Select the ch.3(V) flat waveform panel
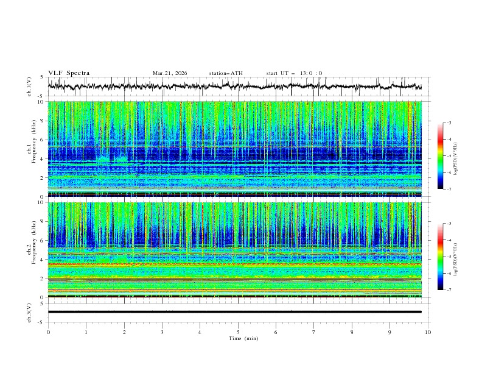This screenshot has height=373, width=482. click(237, 311)
